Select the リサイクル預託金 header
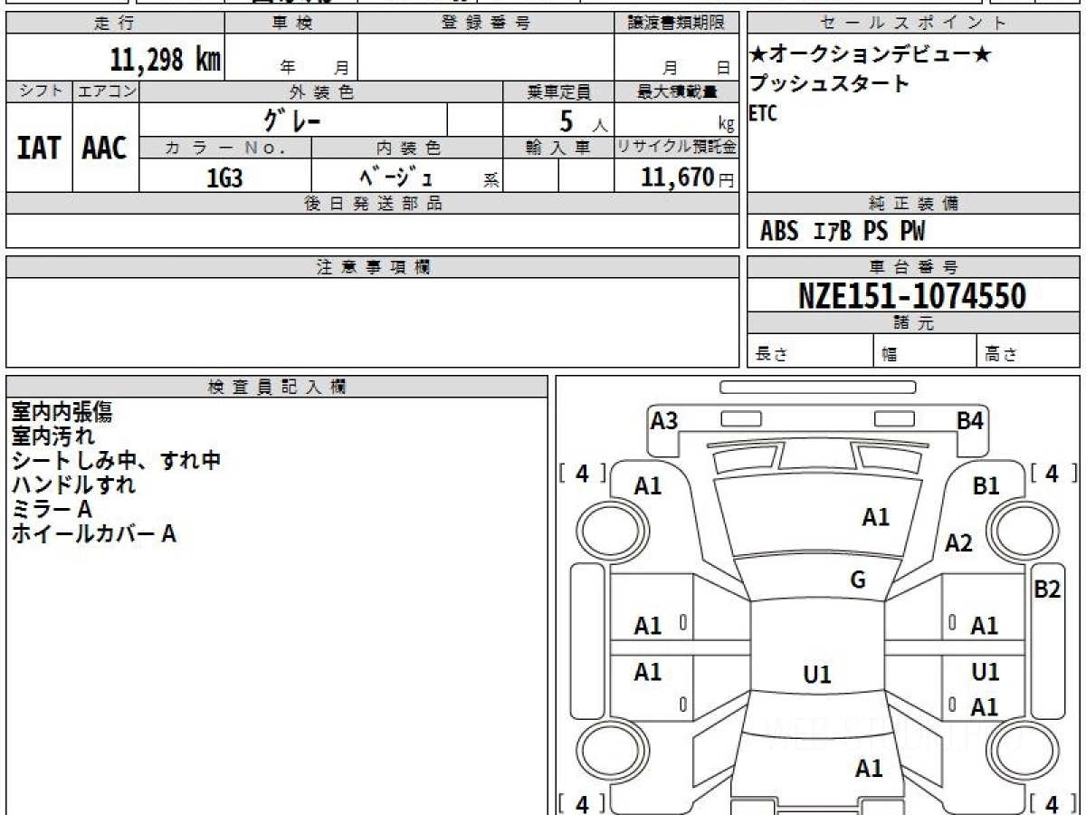This screenshot has height=815, width=1086. [676, 148]
